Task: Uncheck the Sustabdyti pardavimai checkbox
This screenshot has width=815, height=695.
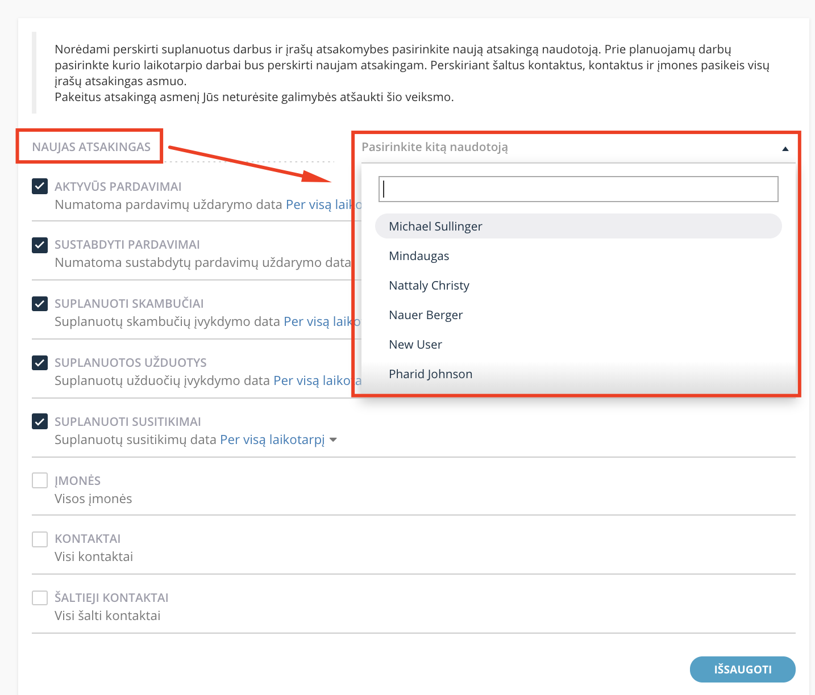Action: click(x=40, y=245)
